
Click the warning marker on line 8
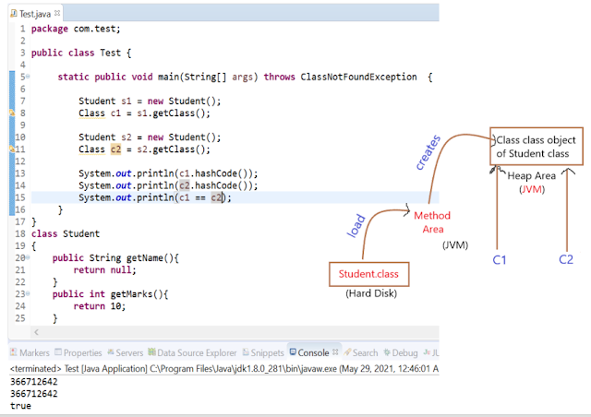click(12, 113)
